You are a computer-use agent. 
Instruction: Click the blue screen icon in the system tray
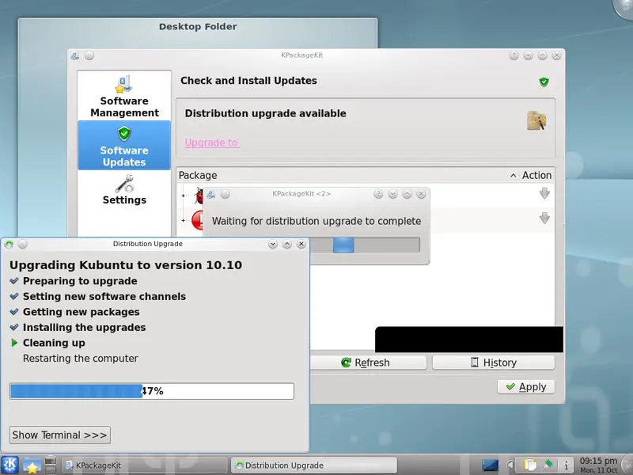[490, 465]
